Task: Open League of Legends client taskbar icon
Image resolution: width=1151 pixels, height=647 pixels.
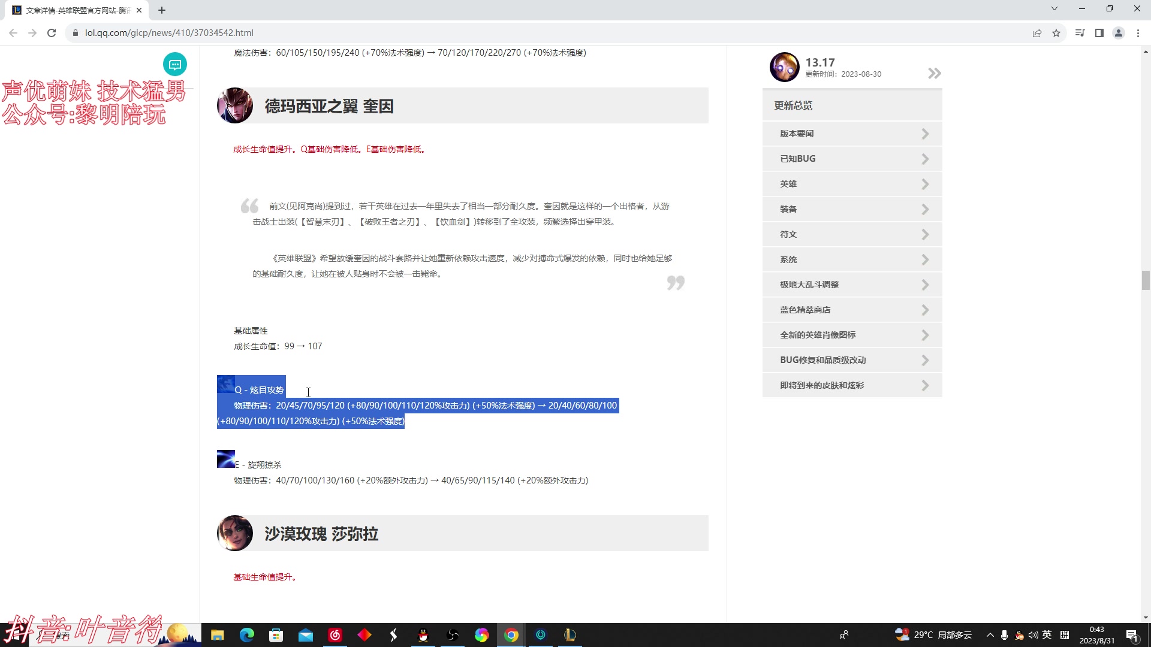Action: pos(570,635)
